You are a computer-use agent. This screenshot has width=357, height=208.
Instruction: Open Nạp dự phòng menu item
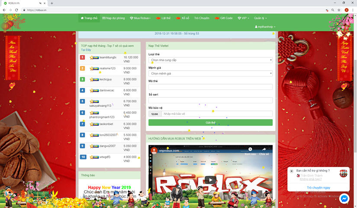pyautogui.click(x=113, y=18)
